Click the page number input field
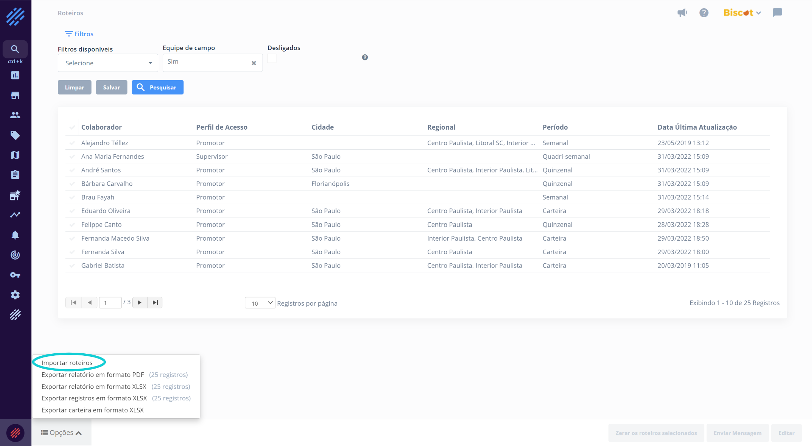Image resolution: width=812 pixels, height=446 pixels. (x=110, y=303)
